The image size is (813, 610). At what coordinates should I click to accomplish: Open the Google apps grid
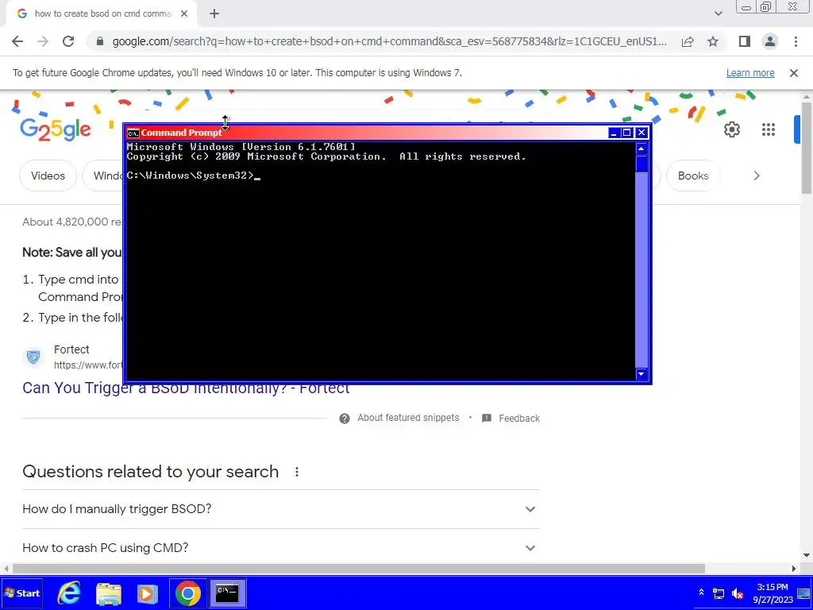tap(769, 129)
